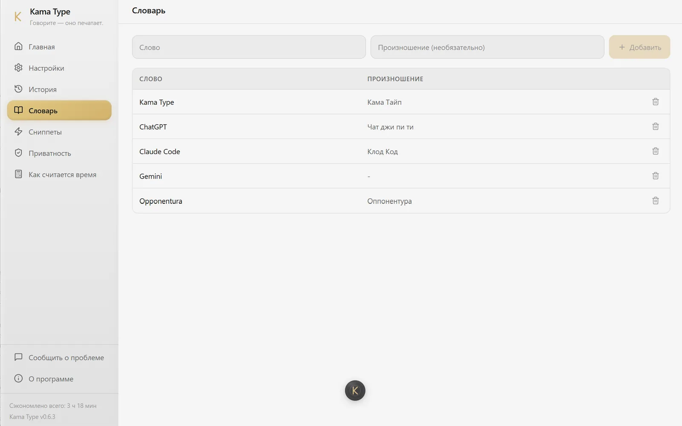The image size is (682, 426).
Task: Click the Добавить button
Action: point(639,47)
